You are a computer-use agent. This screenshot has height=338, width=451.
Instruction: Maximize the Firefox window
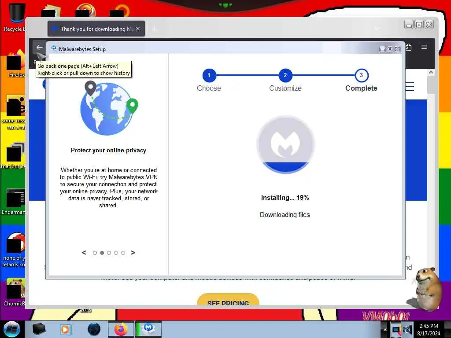(419, 25)
